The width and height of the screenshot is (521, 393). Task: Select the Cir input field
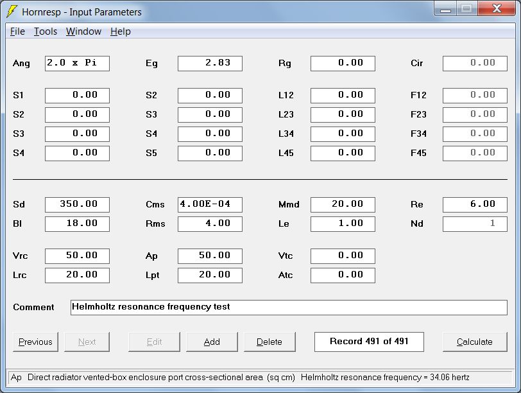coord(475,64)
